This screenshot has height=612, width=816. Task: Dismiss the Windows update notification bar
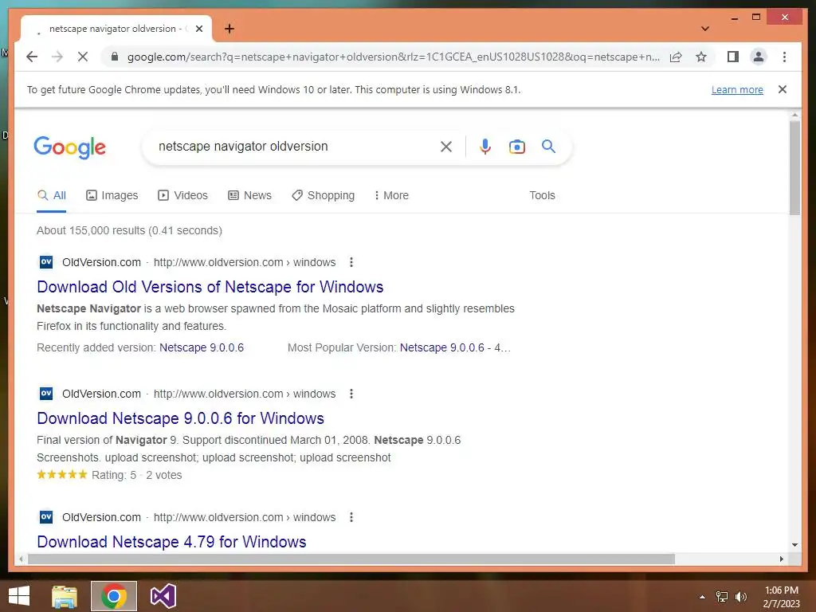click(x=782, y=89)
